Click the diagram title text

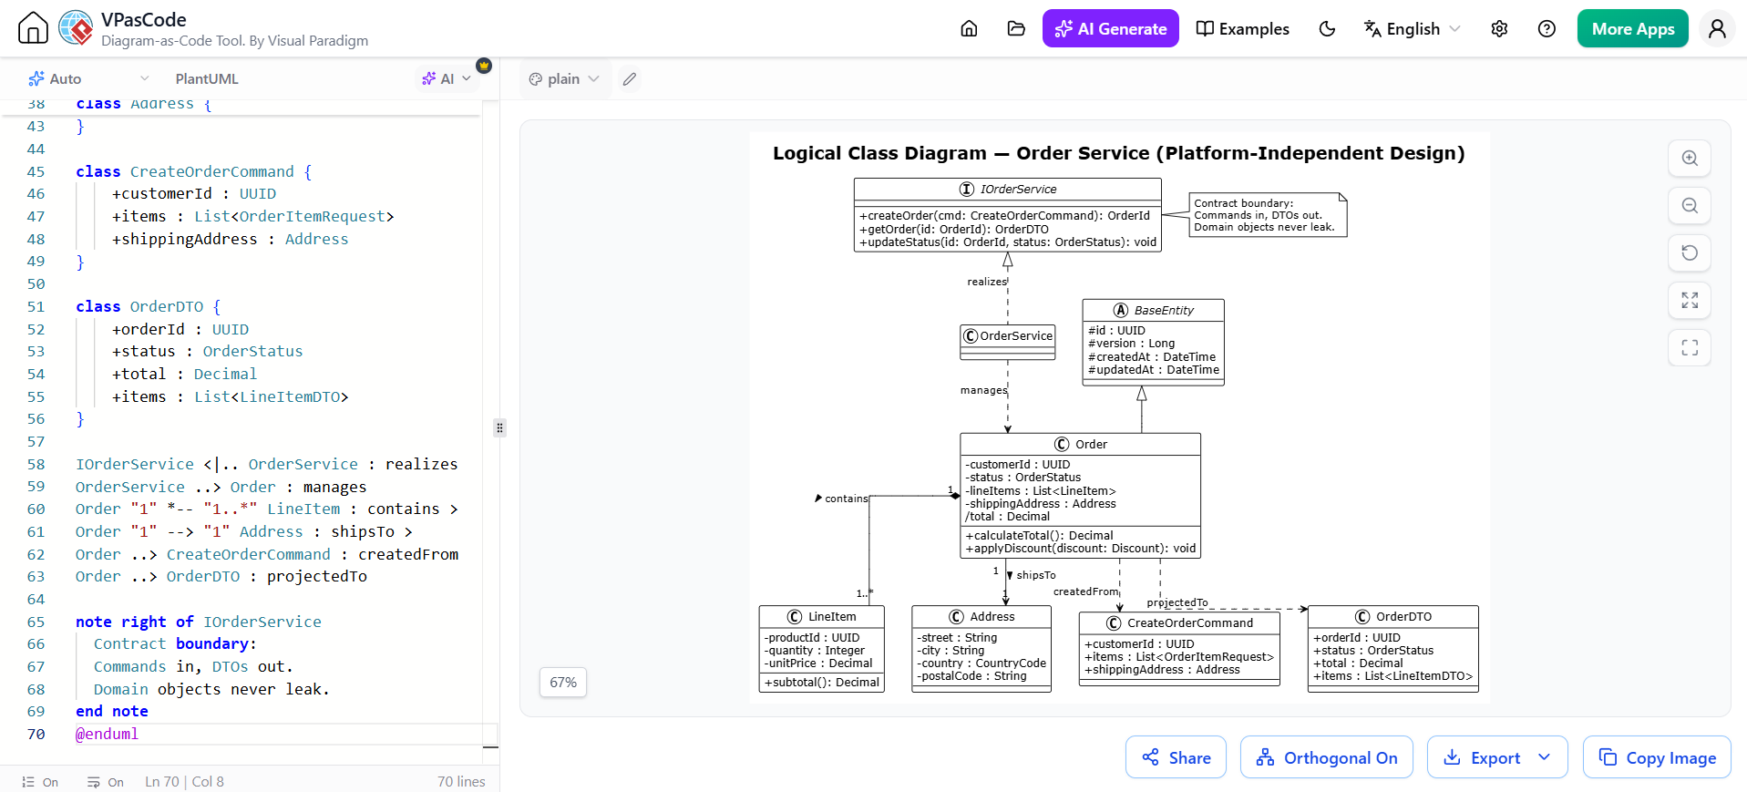click(1118, 153)
